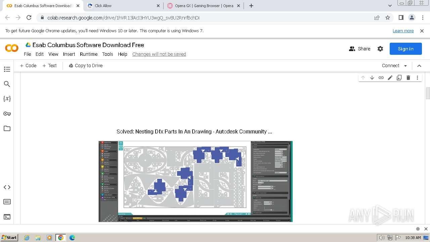Open Chrome profile avatar

coord(412,17)
